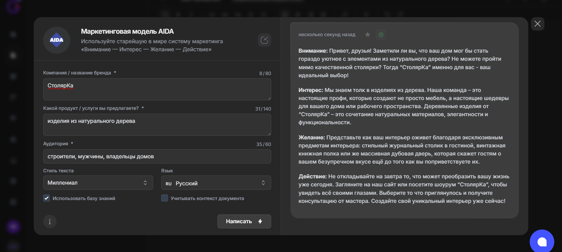Open the info icon at form bottom
The image size is (562, 252).
click(50, 221)
